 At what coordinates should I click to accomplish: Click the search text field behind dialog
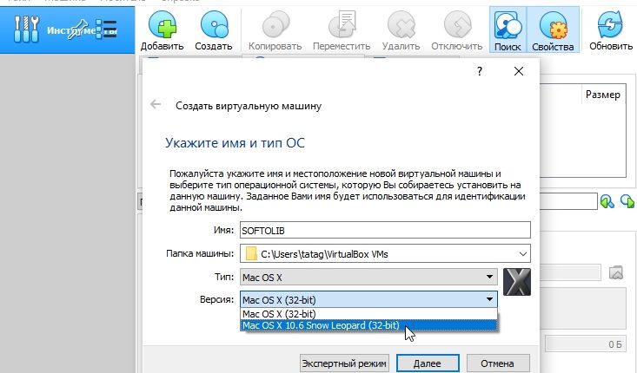pos(568,201)
